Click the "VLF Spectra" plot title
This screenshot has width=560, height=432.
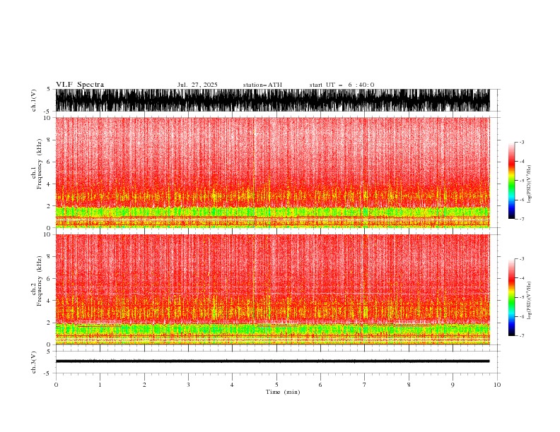(80, 85)
